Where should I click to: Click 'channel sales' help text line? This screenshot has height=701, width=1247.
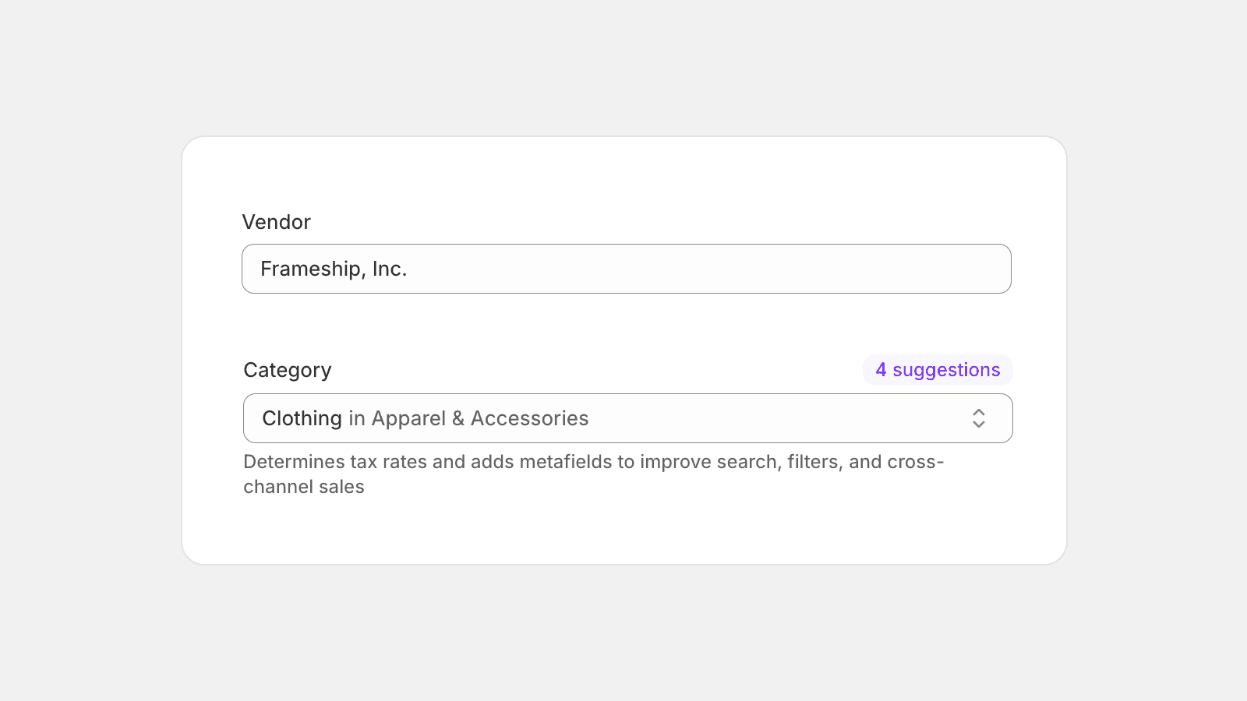click(x=304, y=487)
